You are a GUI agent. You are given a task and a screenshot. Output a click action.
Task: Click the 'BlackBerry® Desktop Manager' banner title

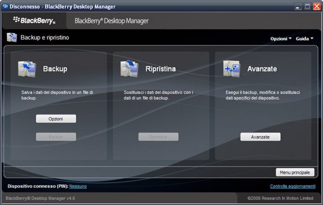coord(111,21)
